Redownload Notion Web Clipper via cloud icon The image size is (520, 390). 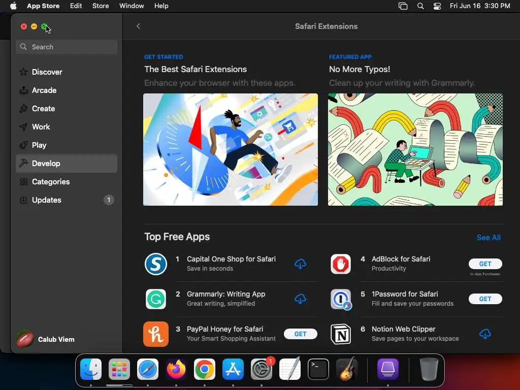click(485, 334)
